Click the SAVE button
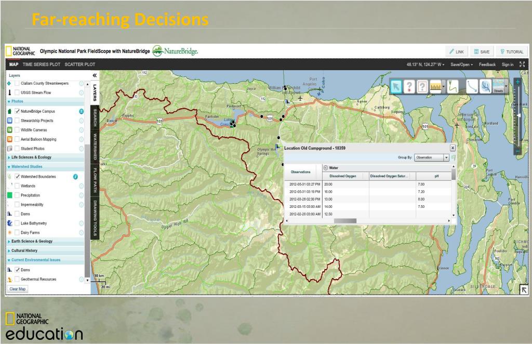 click(482, 51)
